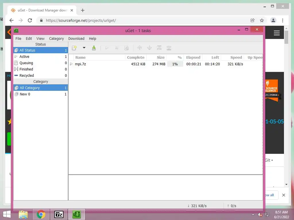Click the Runnable play toolbar icon
The width and height of the screenshot is (294, 220).
coord(107,48)
